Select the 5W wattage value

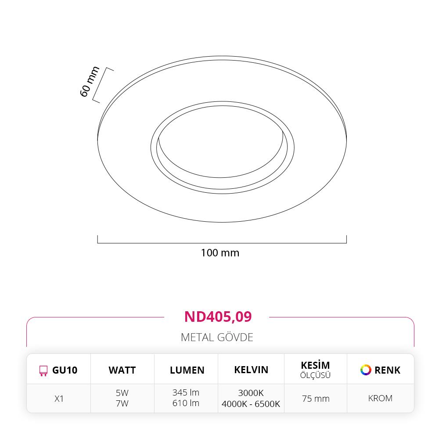pyautogui.click(x=122, y=393)
